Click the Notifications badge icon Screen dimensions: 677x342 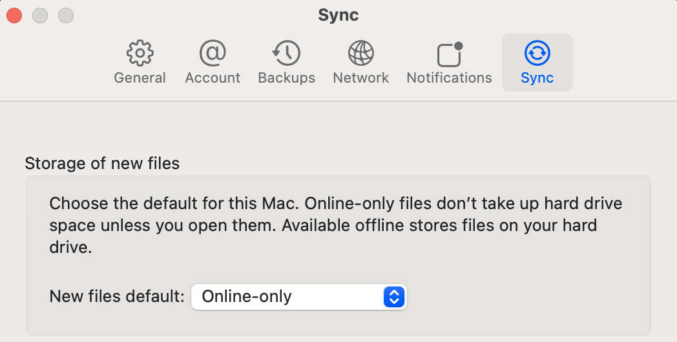coord(450,55)
